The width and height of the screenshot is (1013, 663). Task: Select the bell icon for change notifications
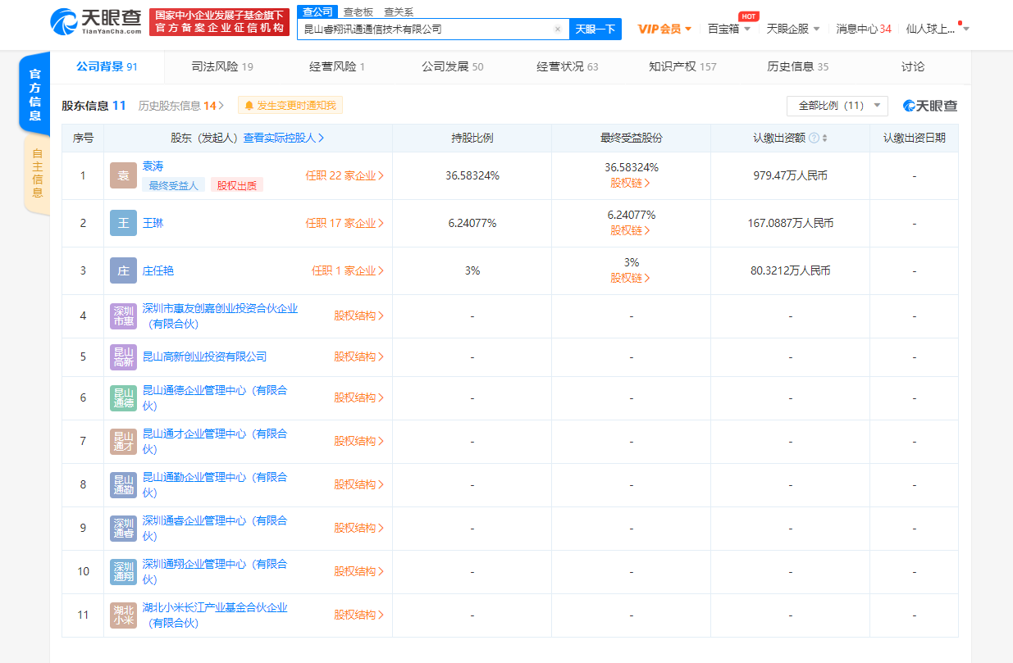click(249, 106)
